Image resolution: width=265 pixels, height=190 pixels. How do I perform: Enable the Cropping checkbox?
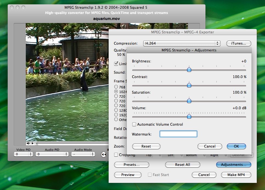(116, 155)
